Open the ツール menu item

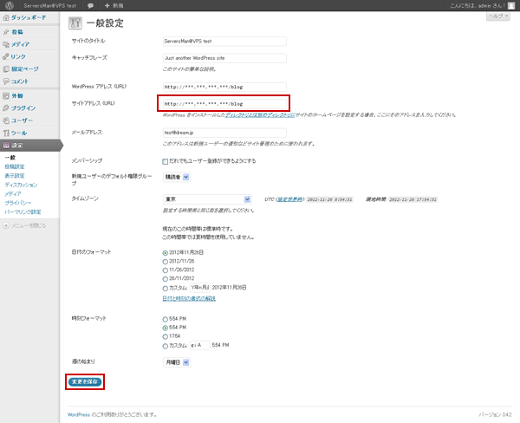[19, 133]
